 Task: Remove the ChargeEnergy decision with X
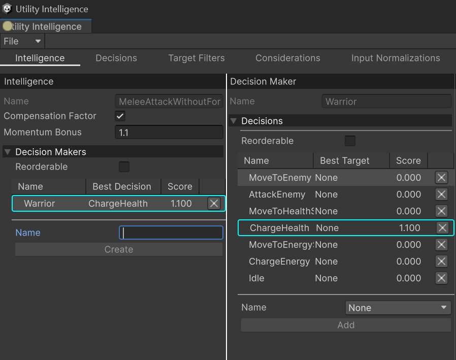[x=441, y=261]
